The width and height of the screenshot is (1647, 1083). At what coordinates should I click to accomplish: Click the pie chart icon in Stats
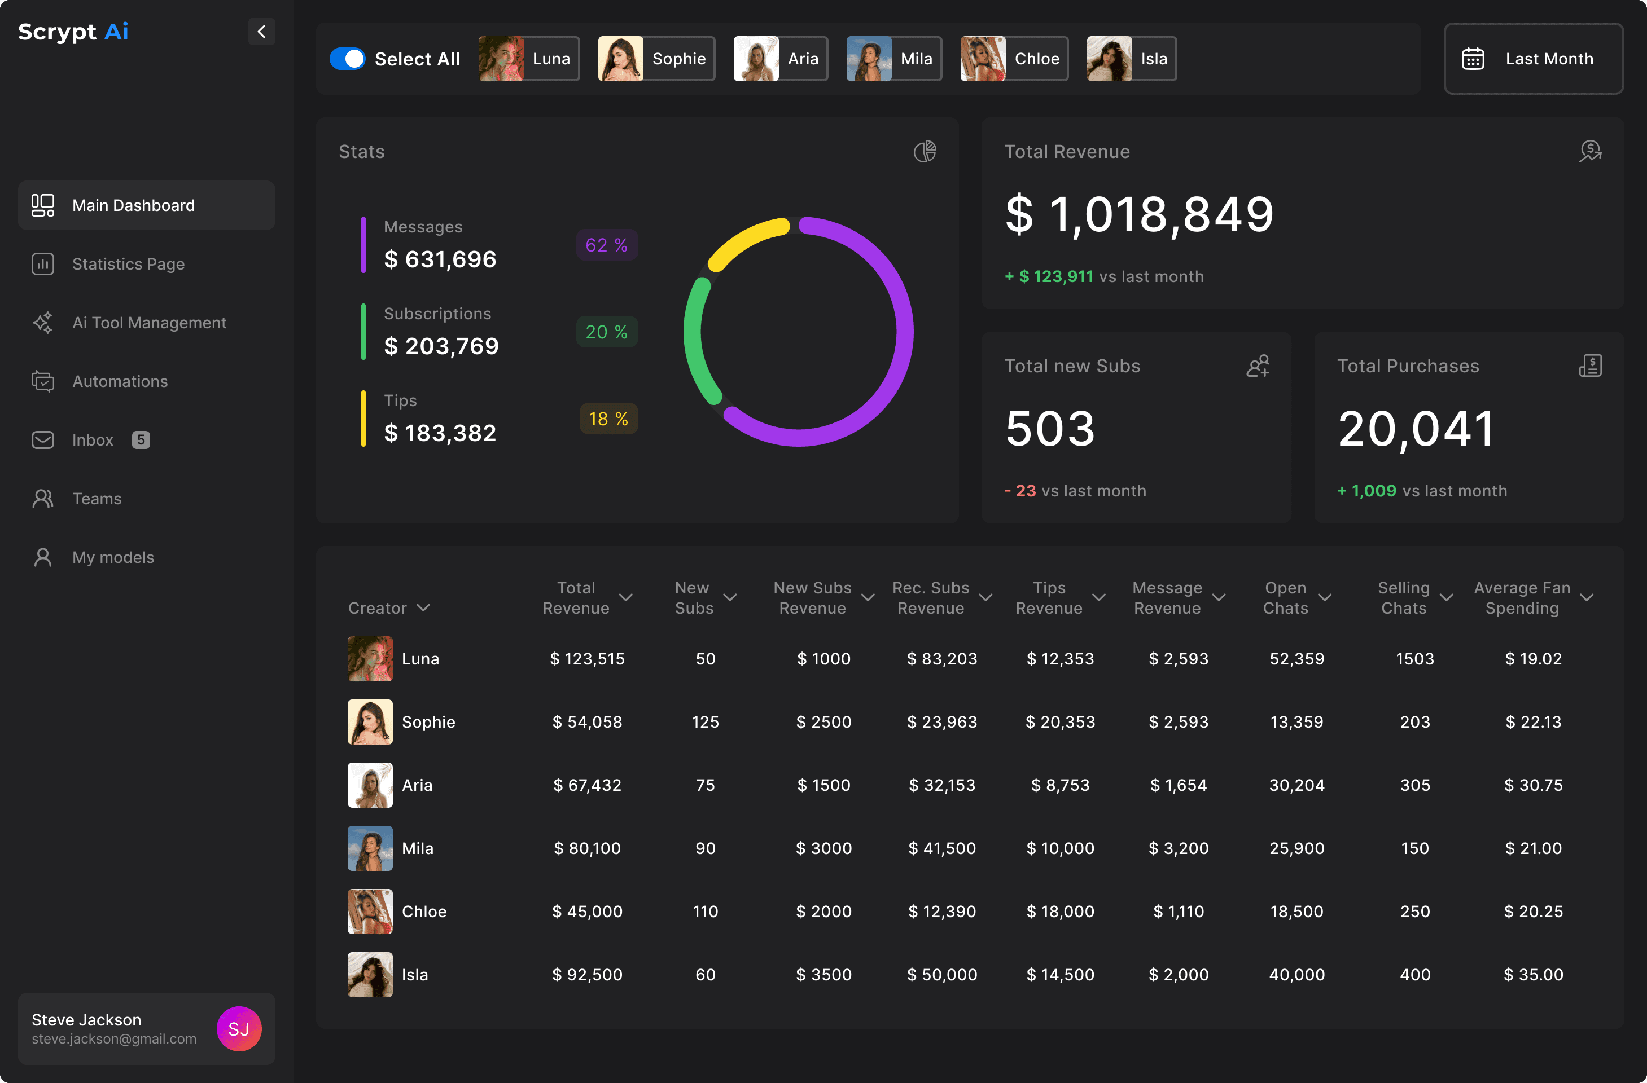[x=925, y=152]
